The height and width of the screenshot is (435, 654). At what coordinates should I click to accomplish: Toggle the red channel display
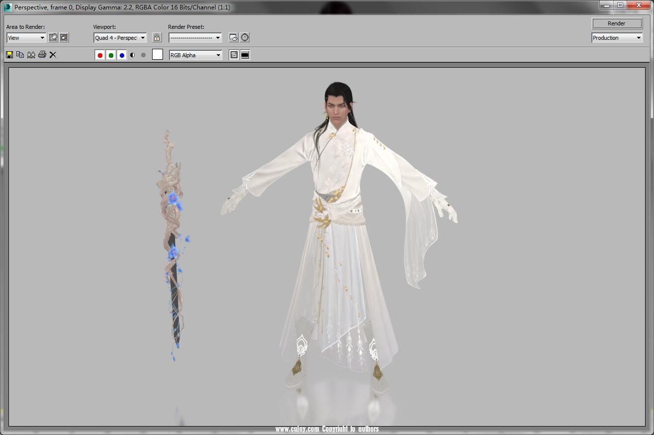[x=100, y=55]
